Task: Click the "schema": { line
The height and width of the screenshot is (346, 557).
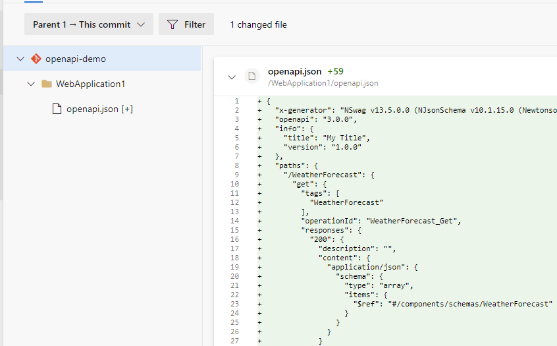Action: click(359, 277)
